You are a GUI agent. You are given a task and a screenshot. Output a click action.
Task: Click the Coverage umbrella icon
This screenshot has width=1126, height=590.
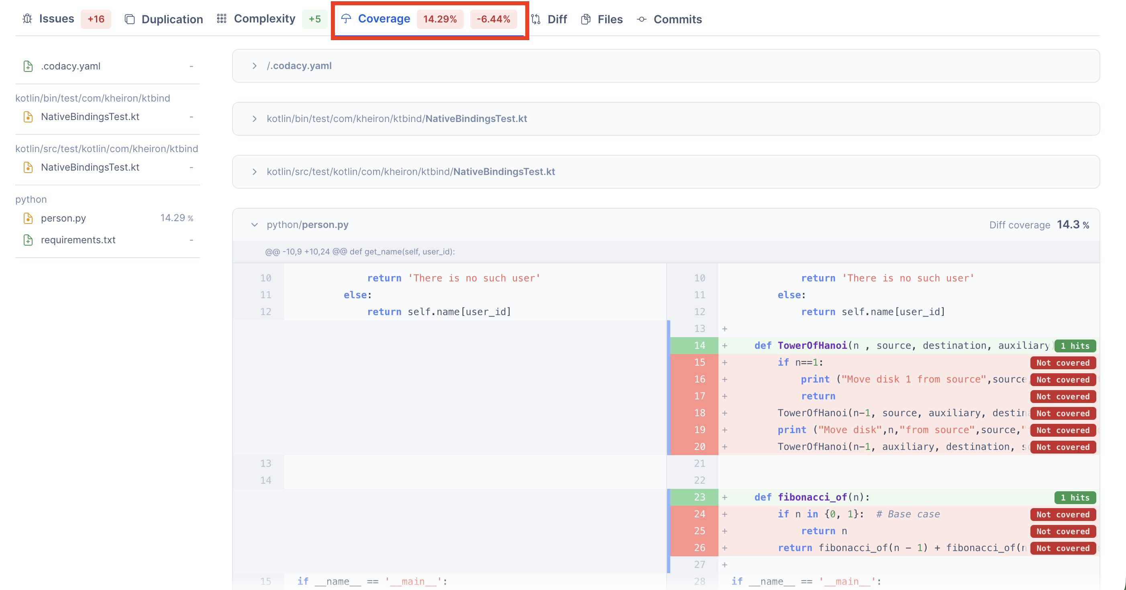pos(346,19)
